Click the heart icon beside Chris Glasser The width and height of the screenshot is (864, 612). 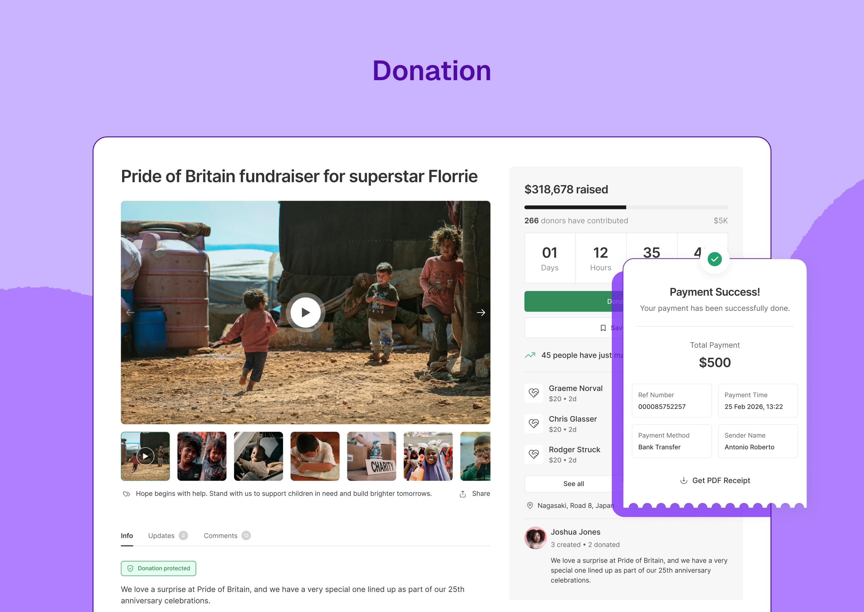pyautogui.click(x=533, y=424)
